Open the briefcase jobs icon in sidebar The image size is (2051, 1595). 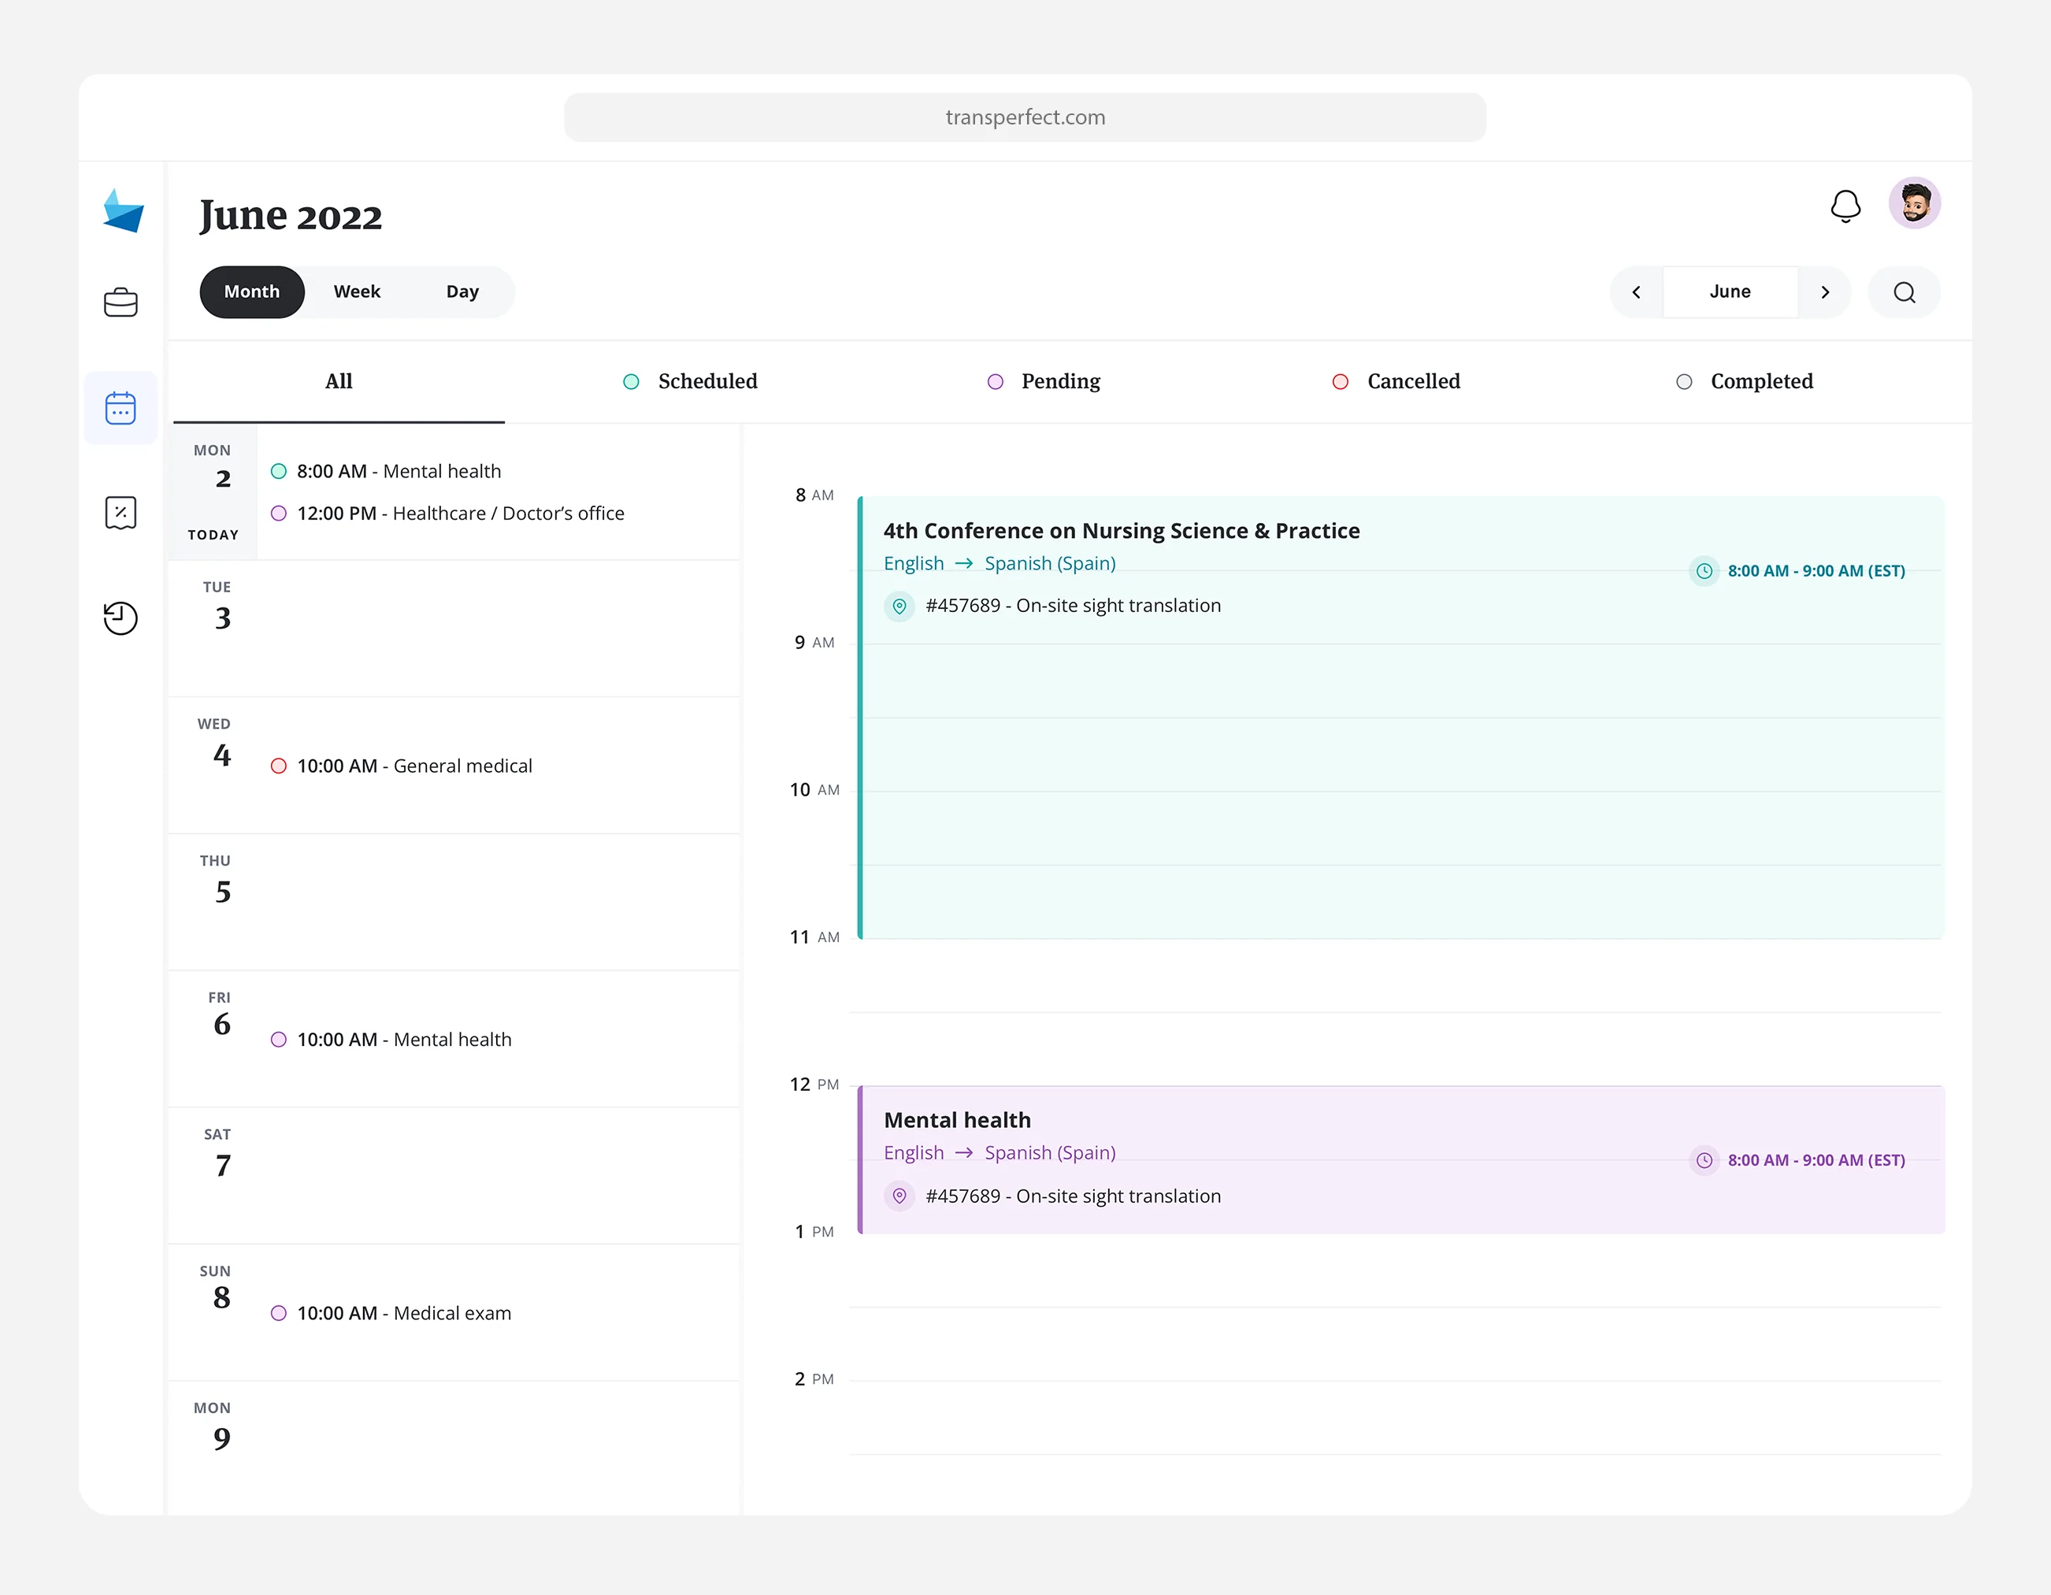[121, 302]
